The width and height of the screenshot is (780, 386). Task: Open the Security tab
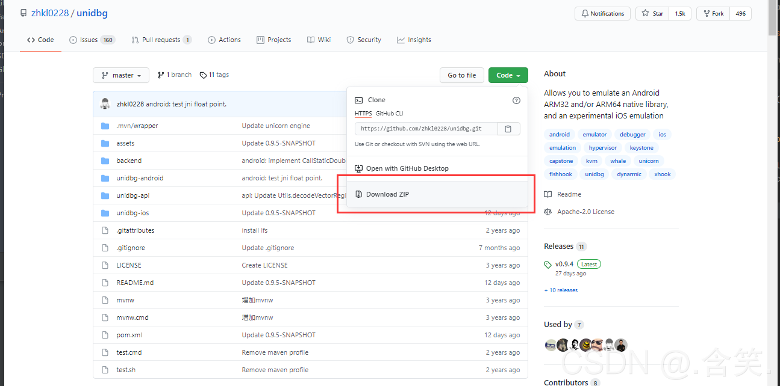pyautogui.click(x=364, y=40)
